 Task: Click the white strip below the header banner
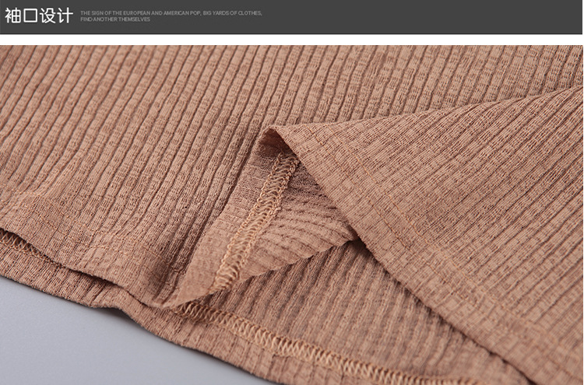(292, 39)
